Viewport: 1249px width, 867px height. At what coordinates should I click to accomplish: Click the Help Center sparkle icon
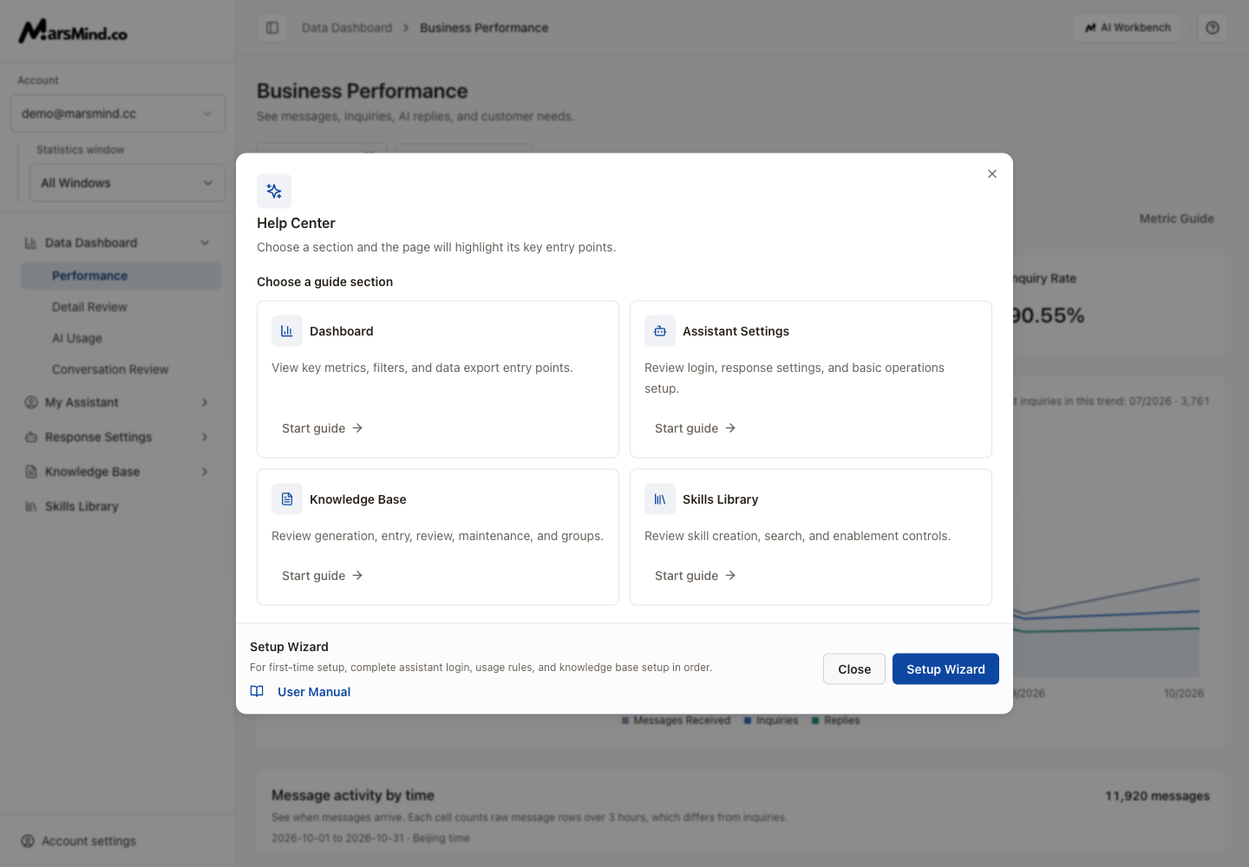(274, 191)
